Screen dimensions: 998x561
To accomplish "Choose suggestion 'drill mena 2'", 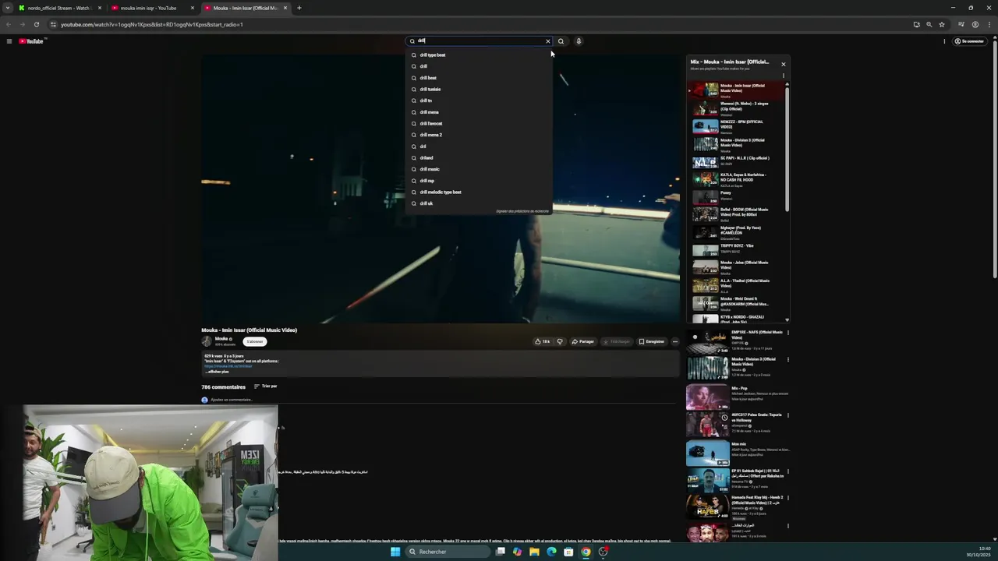I will click(x=480, y=135).
